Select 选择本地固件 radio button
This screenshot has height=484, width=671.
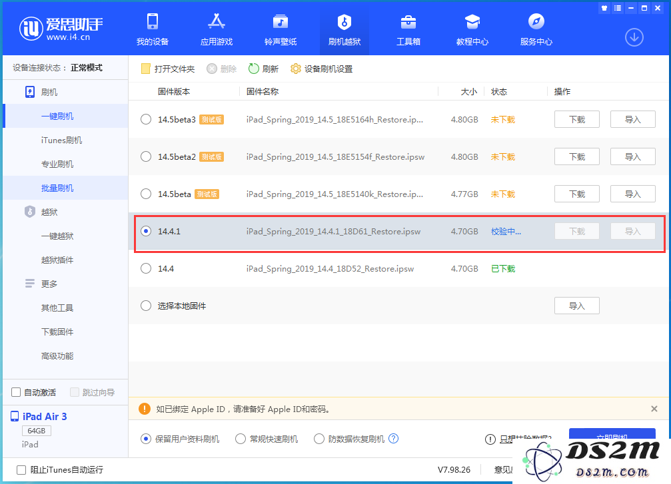[x=146, y=306]
